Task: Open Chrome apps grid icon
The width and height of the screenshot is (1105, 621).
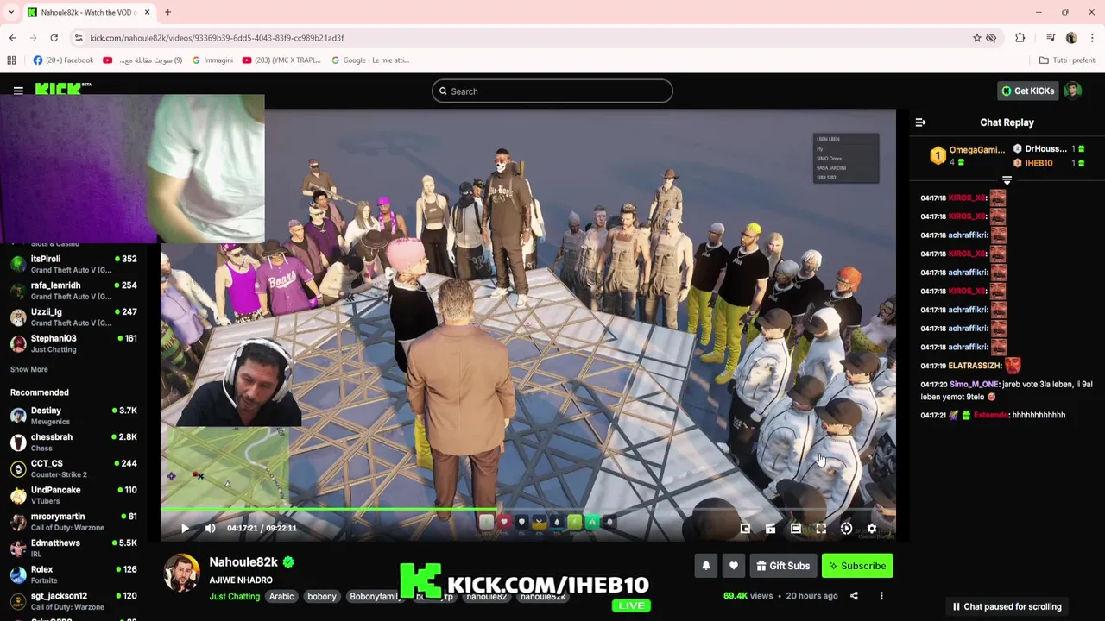Action: (11, 60)
